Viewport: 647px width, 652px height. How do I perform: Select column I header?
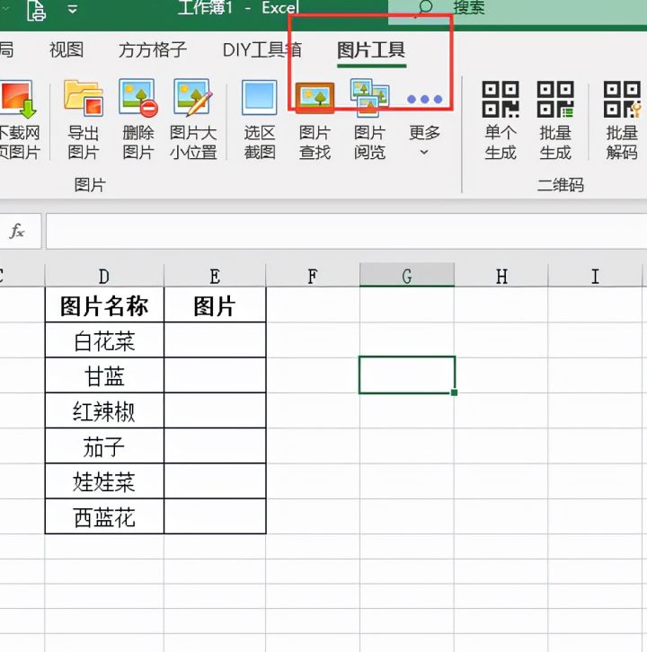pyautogui.click(x=595, y=276)
